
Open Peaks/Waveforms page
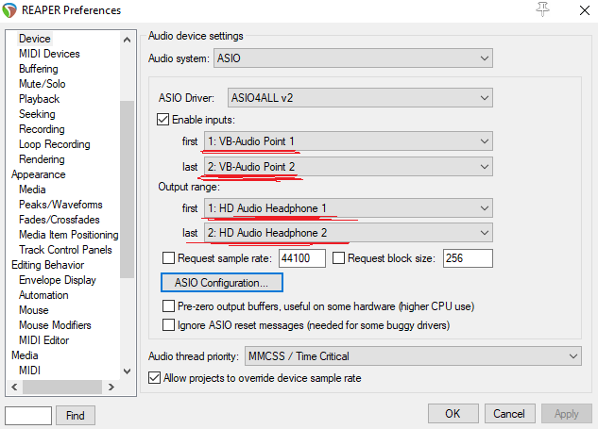click(60, 205)
